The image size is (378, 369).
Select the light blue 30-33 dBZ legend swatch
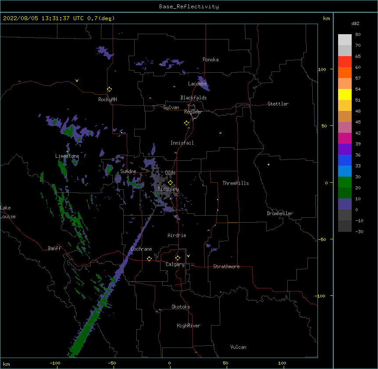(x=345, y=171)
